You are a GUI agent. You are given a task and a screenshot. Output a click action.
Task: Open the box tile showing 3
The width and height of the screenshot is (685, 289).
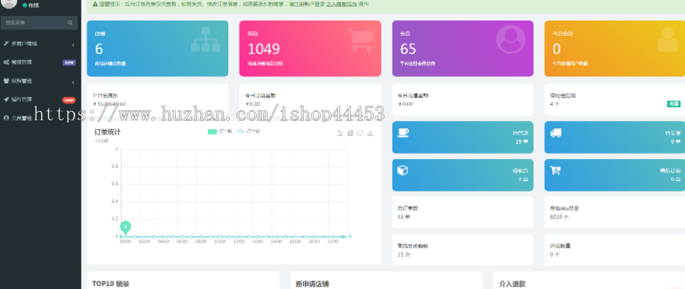click(x=463, y=175)
